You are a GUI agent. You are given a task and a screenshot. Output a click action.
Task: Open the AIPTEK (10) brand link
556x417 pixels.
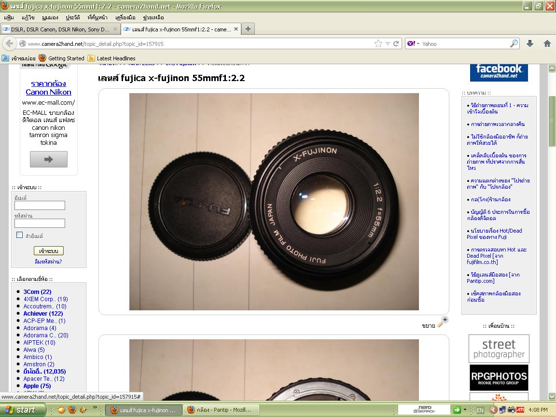point(40,343)
